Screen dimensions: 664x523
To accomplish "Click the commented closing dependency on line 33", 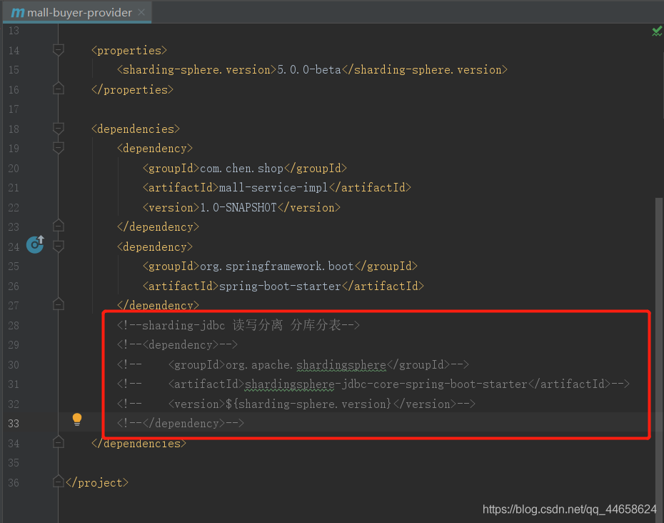I will pyautogui.click(x=181, y=423).
